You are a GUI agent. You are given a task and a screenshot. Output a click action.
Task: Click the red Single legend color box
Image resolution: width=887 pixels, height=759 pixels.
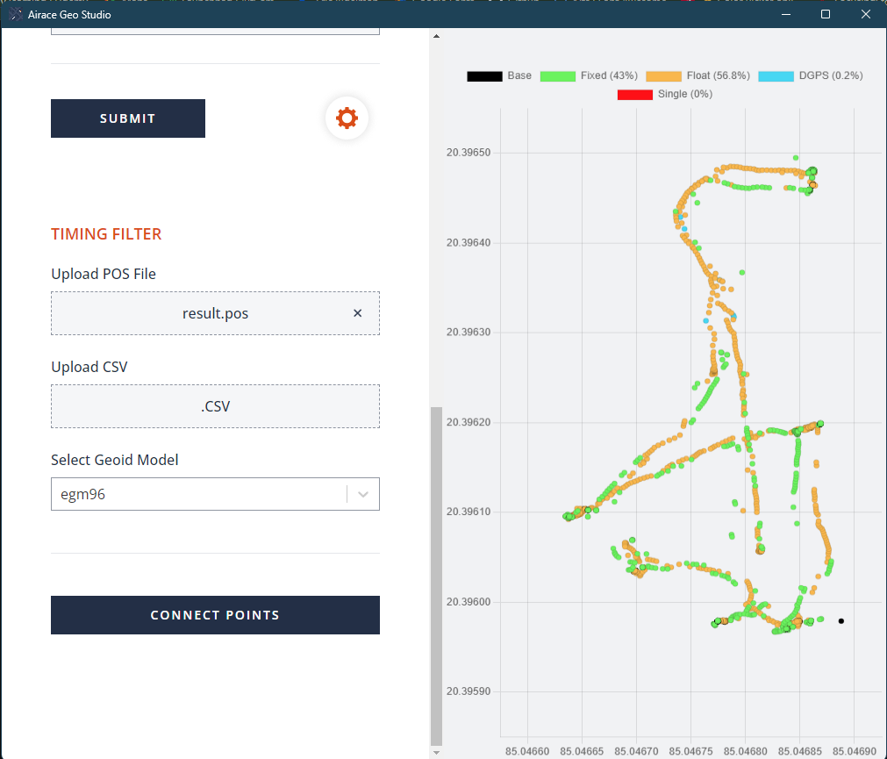pos(634,94)
